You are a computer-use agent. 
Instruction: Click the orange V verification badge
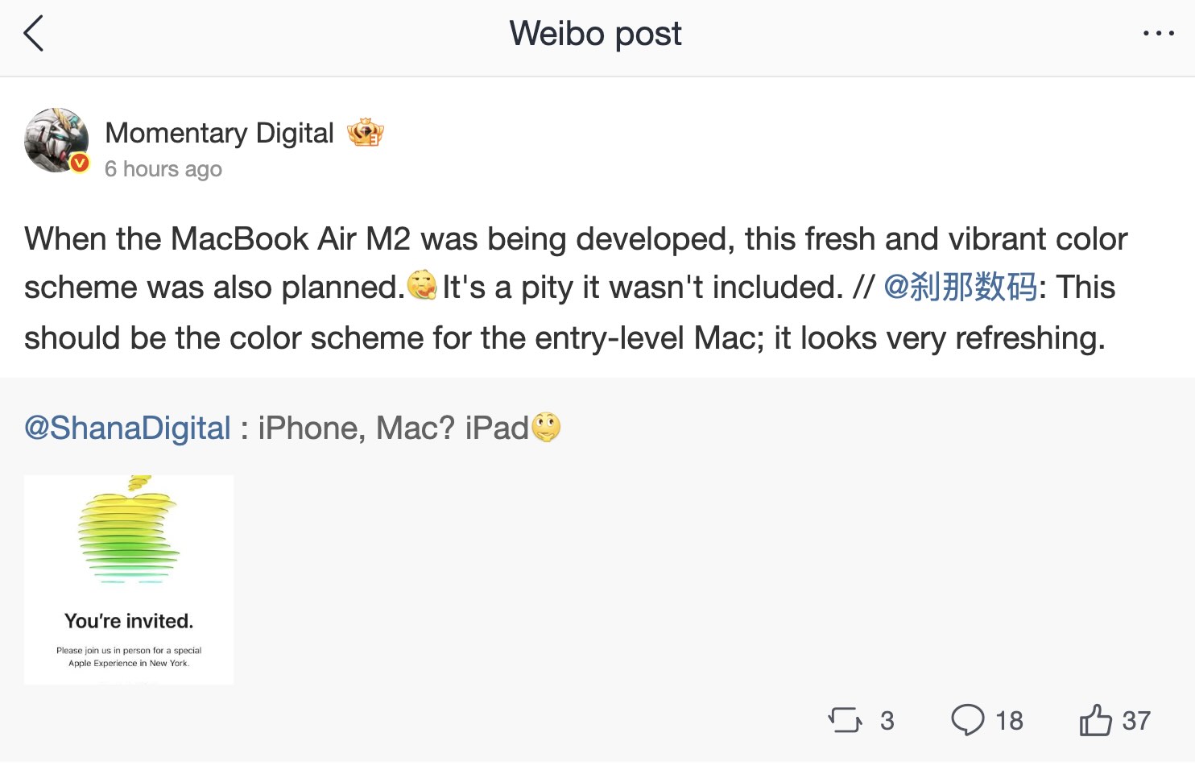click(78, 164)
